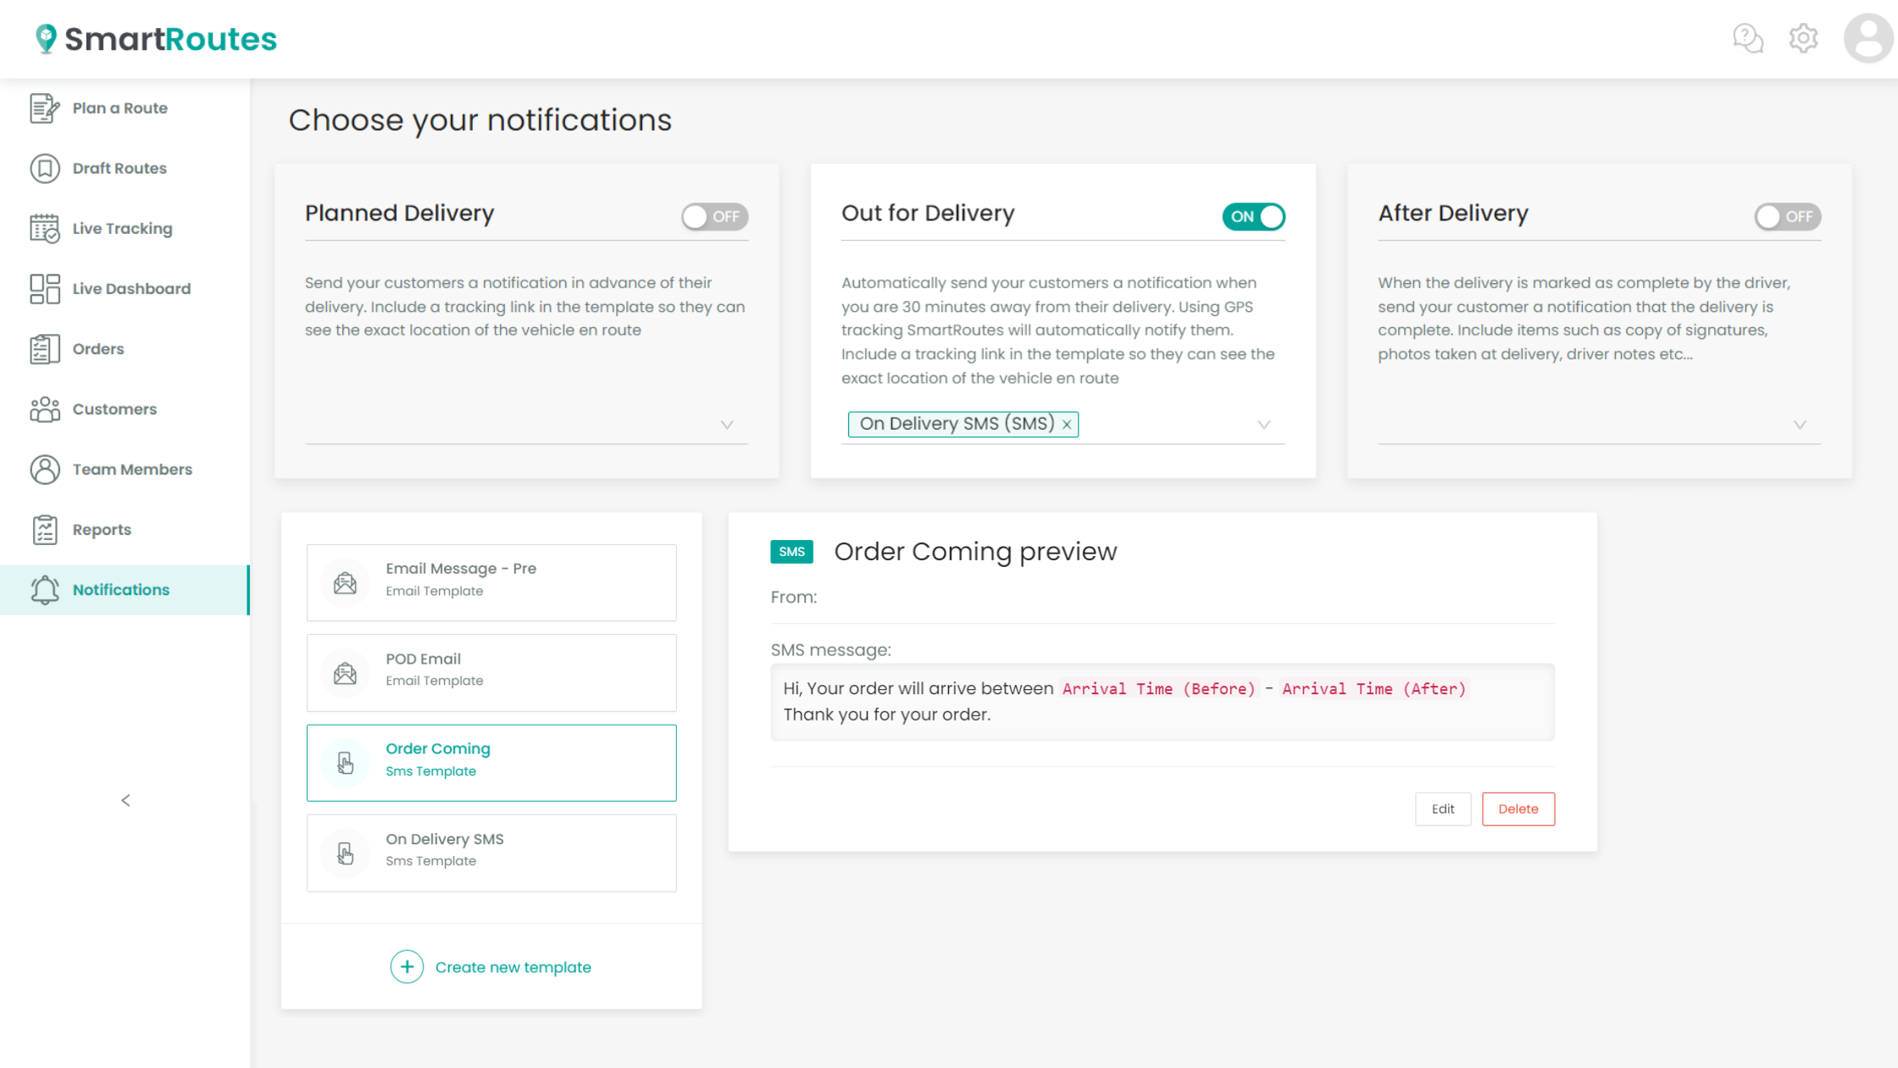Click the Live Dashboard grid icon
Image resolution: width=1898 pixels, height=1068 pixels.
pos(45,289)
